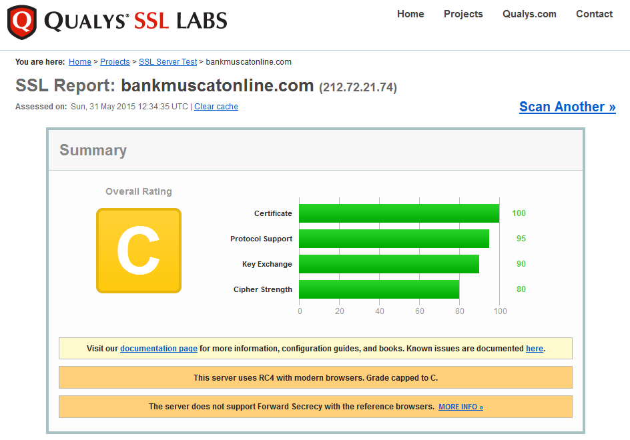The width and height of the screenshot is (630, 440).
Task: Click the known issues 'here' link
Action: click(x=535, y=349)
